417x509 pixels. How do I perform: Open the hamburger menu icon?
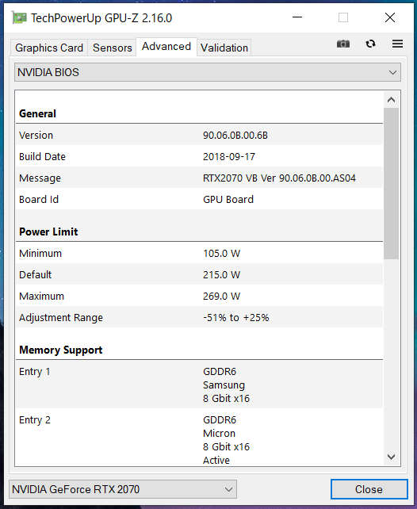(397, 44)
